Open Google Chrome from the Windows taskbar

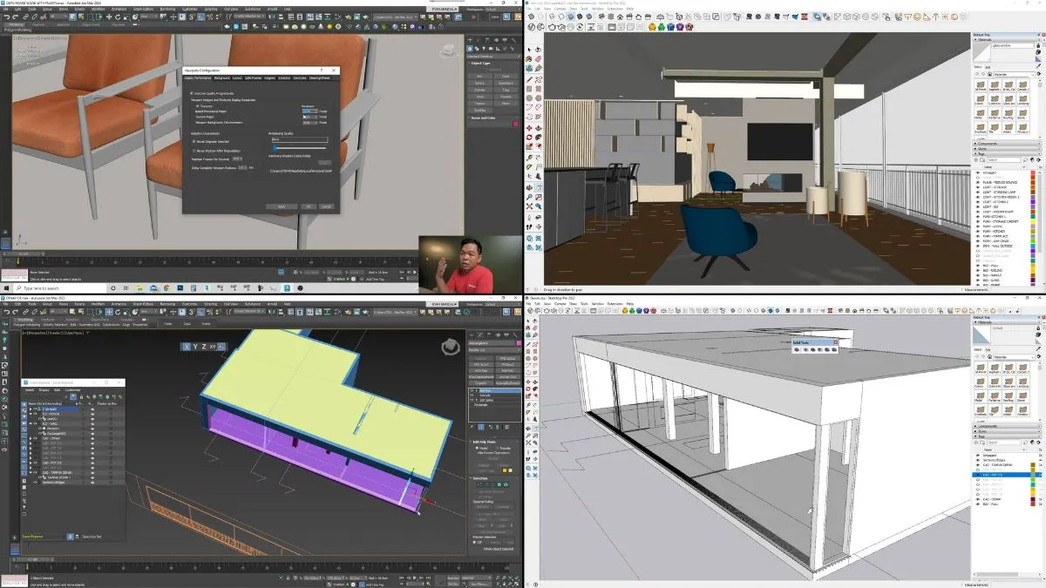167,287
